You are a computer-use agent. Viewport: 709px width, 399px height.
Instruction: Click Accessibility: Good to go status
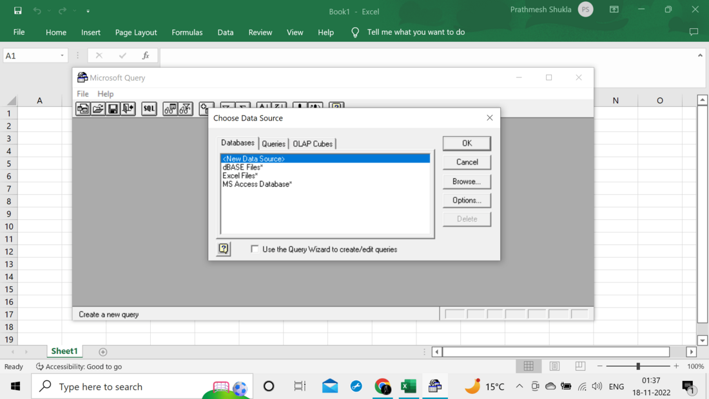tap(79, 366)
